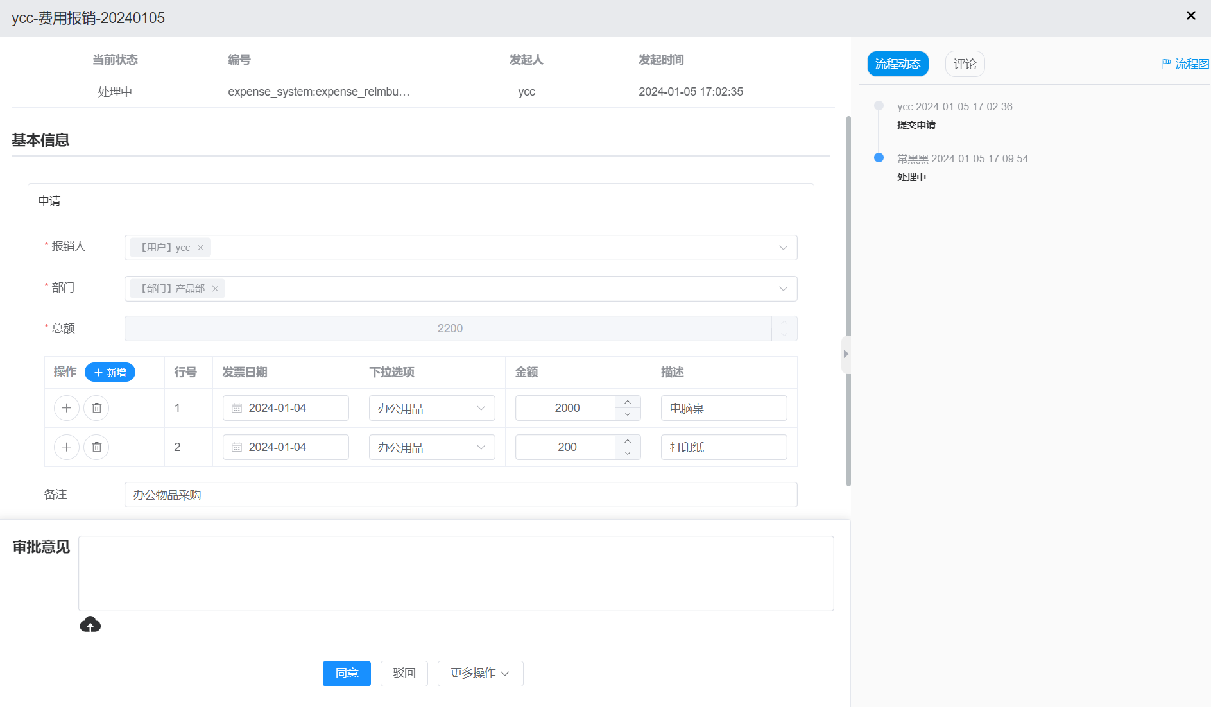Remove the 【用户】ycc tag

point(200,248)
